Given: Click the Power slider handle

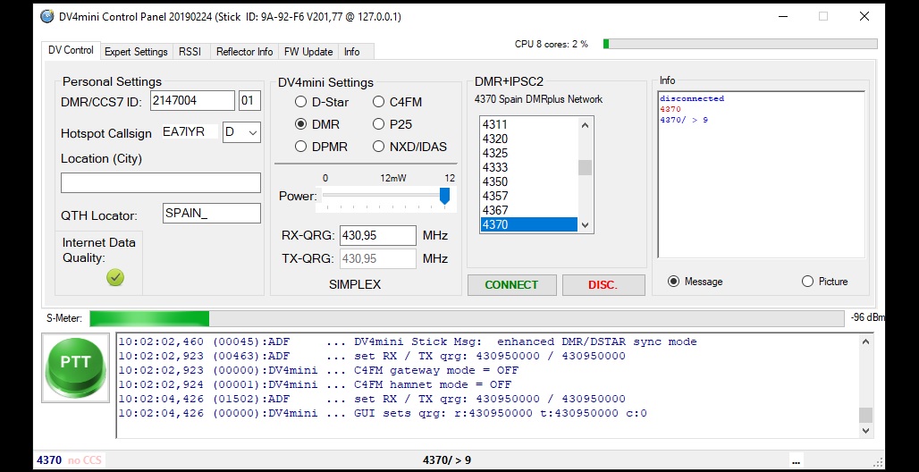Looking at the screenshot, I should [x=445, y=196].
